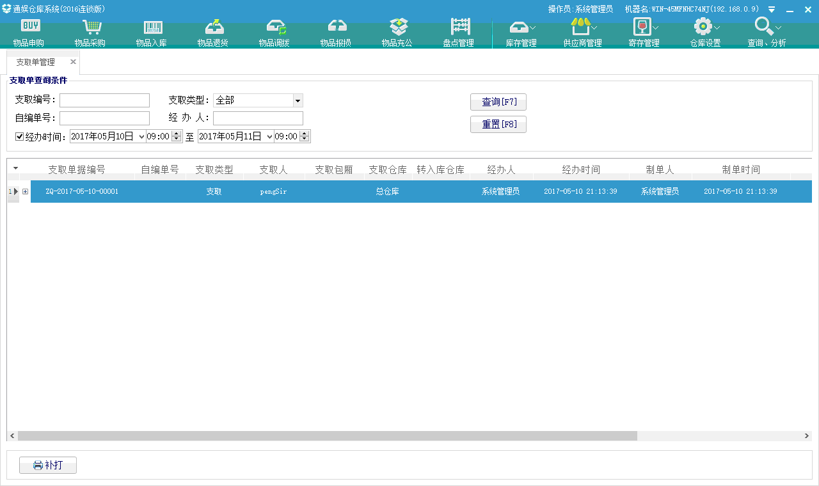
Task: Sort by 支取单据编号 column header
Action: click(x=77, y=169)
